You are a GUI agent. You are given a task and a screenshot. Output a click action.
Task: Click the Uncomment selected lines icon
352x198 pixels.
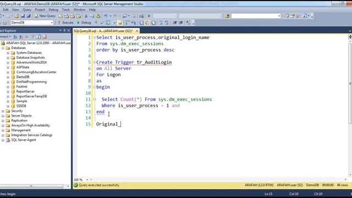click(167, 23)
